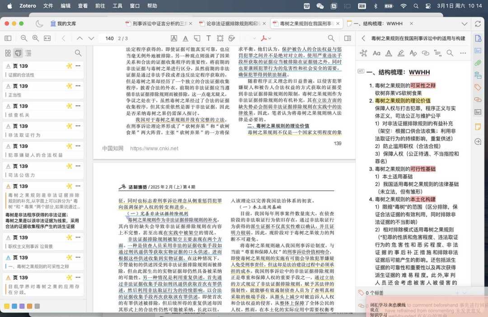Viewport: 488px width, 317px height.
Task: Close the 毒树之果规则 reader tab
Action: pyautogui.click(x=338, y=24)
